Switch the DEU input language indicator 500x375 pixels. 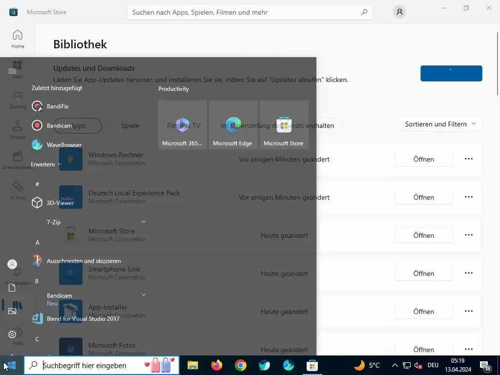pos(433,365)
